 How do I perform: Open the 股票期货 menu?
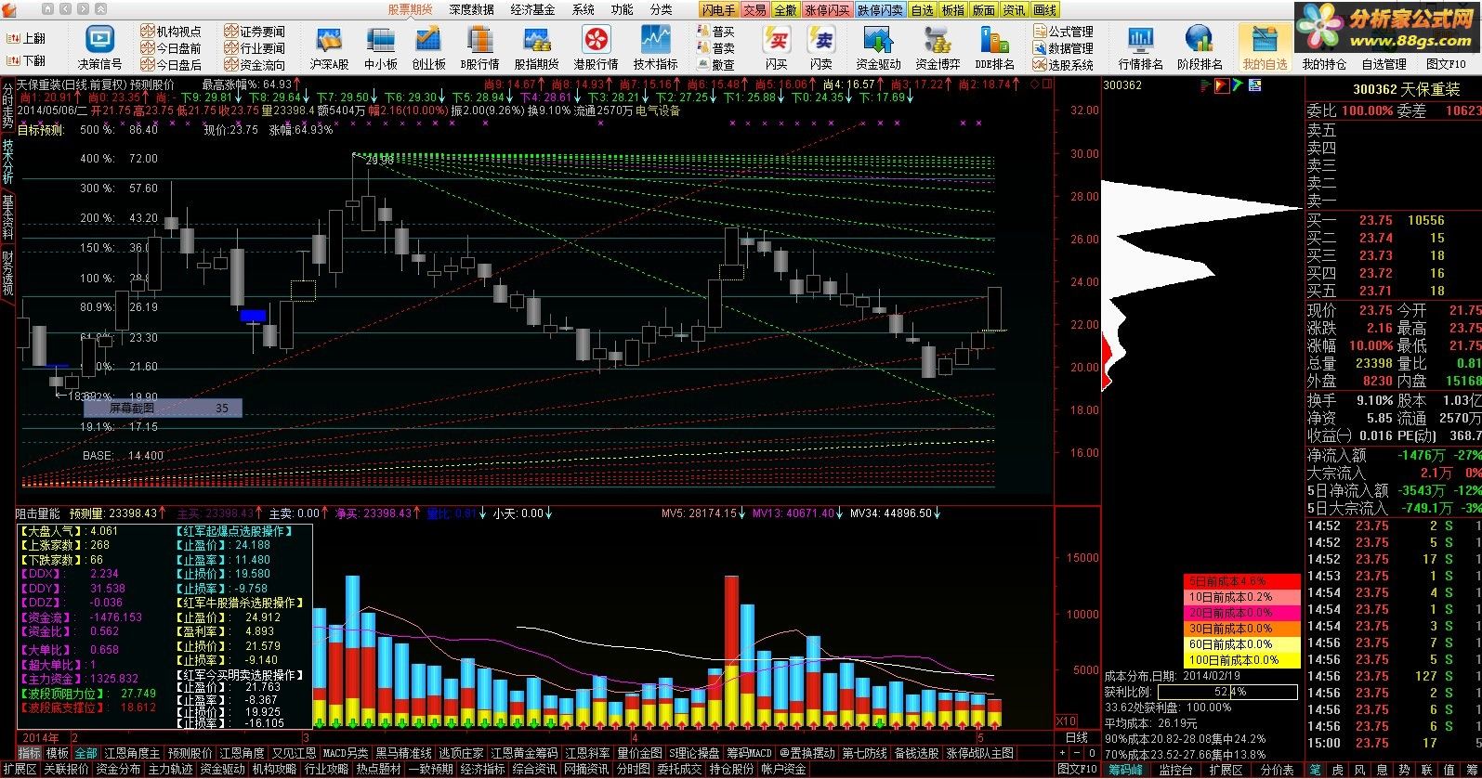(x=410, y=9)
